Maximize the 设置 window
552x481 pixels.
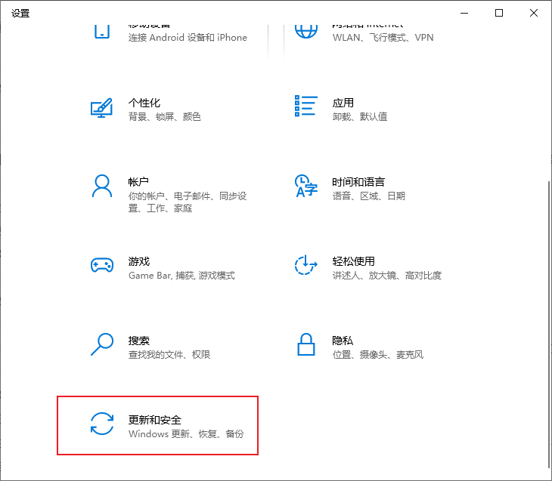499,14
